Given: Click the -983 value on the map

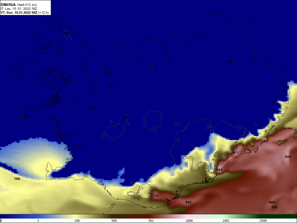Looking at the screenshot, I should click(x=151, y=66).
